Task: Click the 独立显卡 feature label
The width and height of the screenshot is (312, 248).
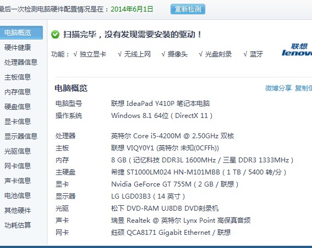Action: [x=93, y=54]
